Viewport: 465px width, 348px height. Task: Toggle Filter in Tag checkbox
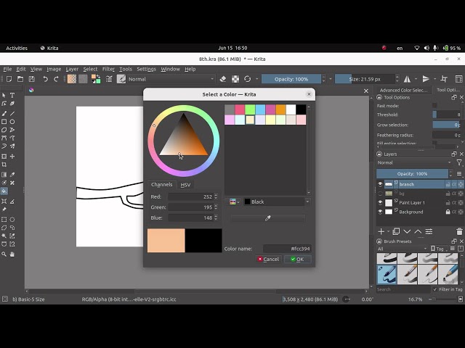pyautogui.click(x=435, y=289)
